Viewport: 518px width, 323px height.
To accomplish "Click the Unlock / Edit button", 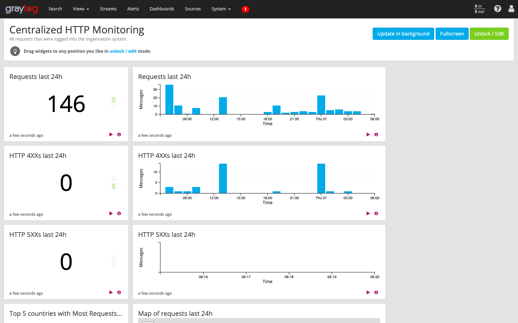I will [x=489, y=34].
